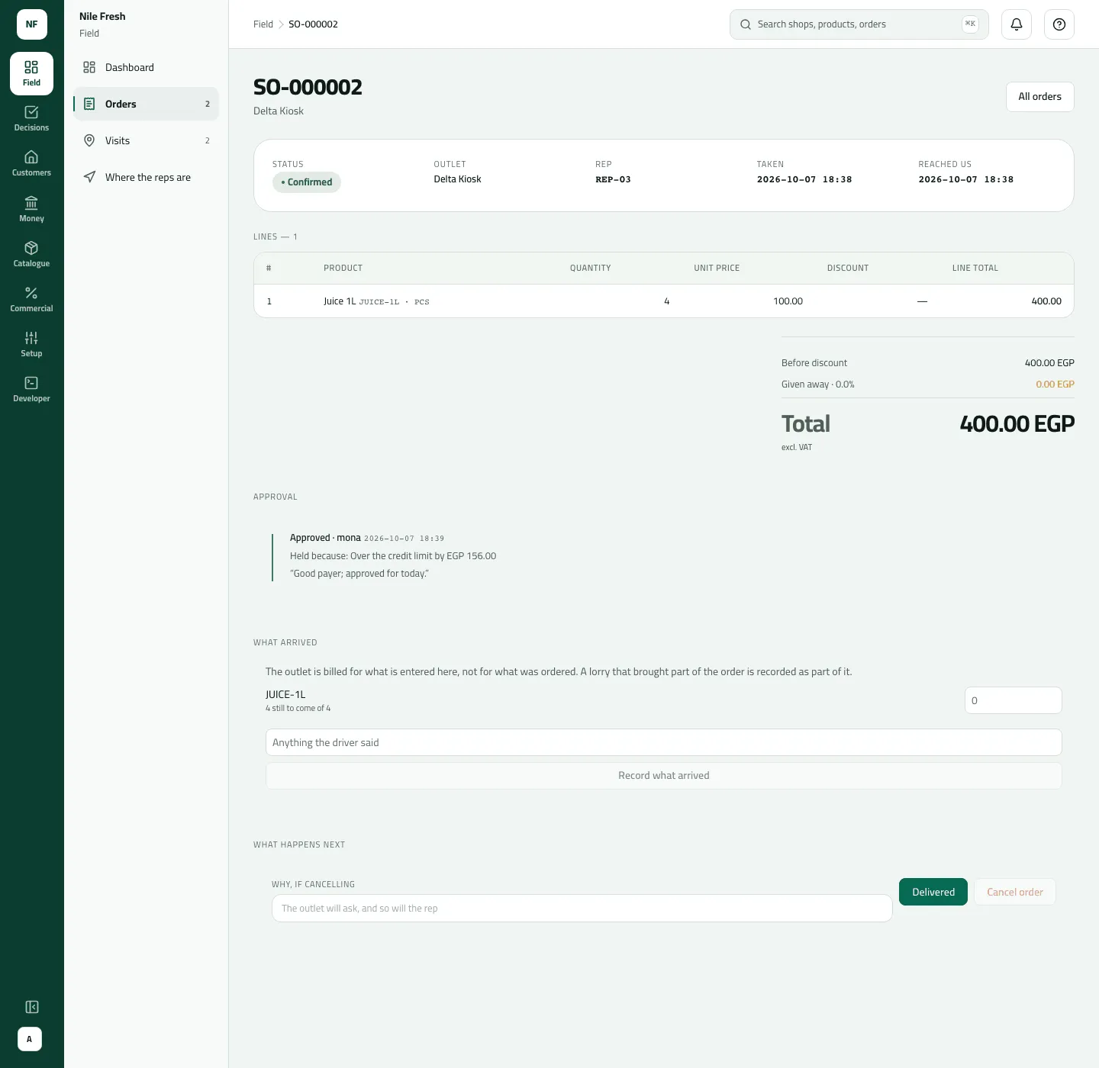Click the Delta Kiosk outlet value
Image resolution: width=1099 pixels, height=1068 pixels.
458,179
